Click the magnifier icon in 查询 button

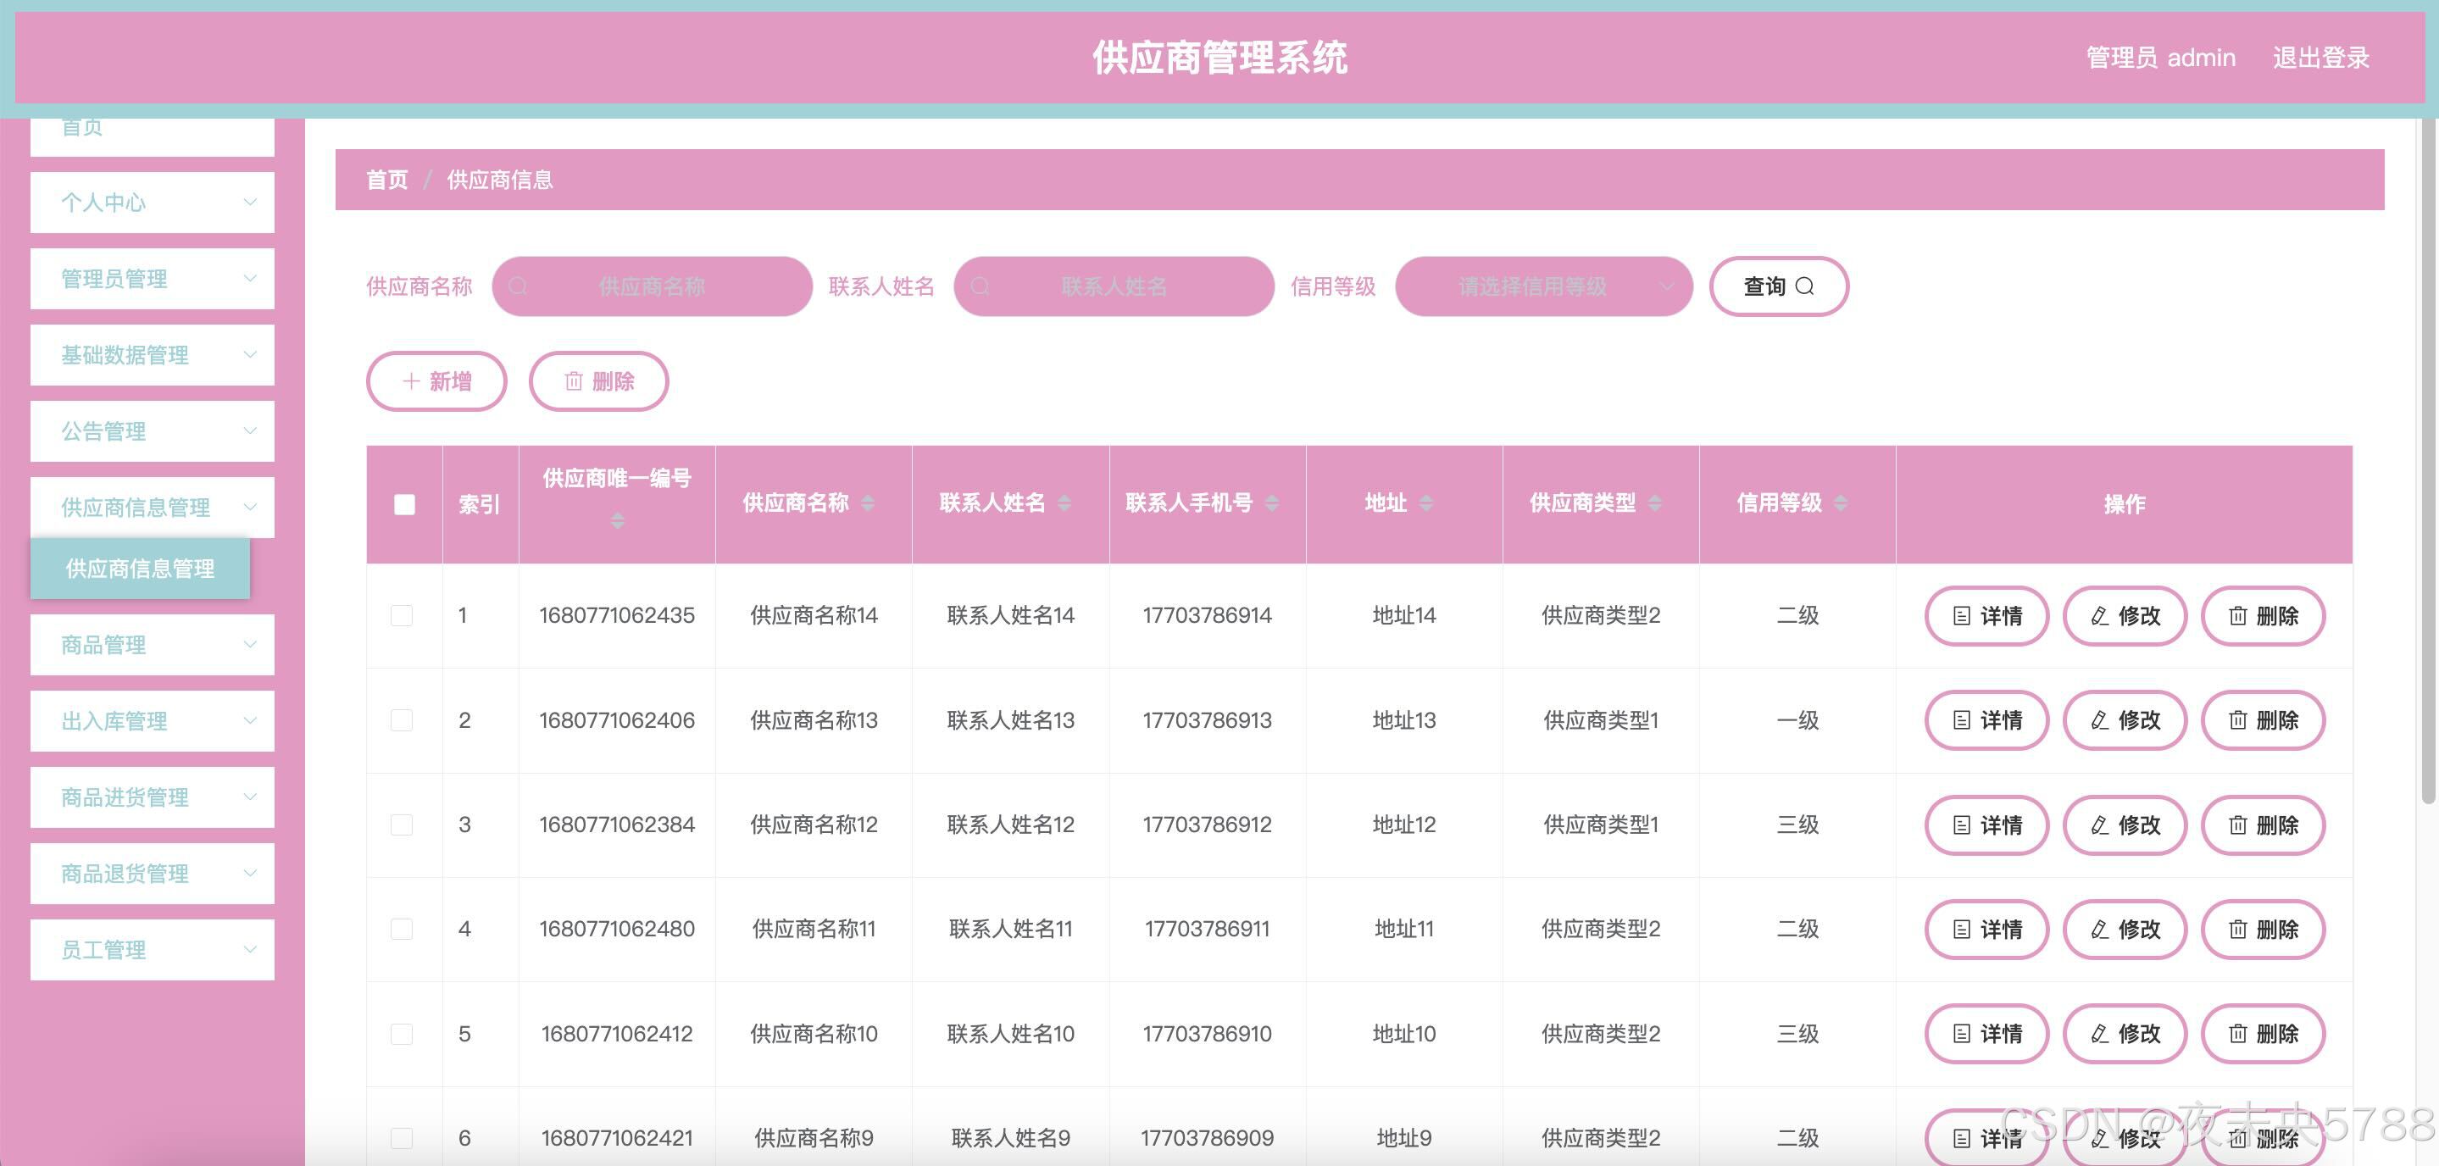[1804, 286]
